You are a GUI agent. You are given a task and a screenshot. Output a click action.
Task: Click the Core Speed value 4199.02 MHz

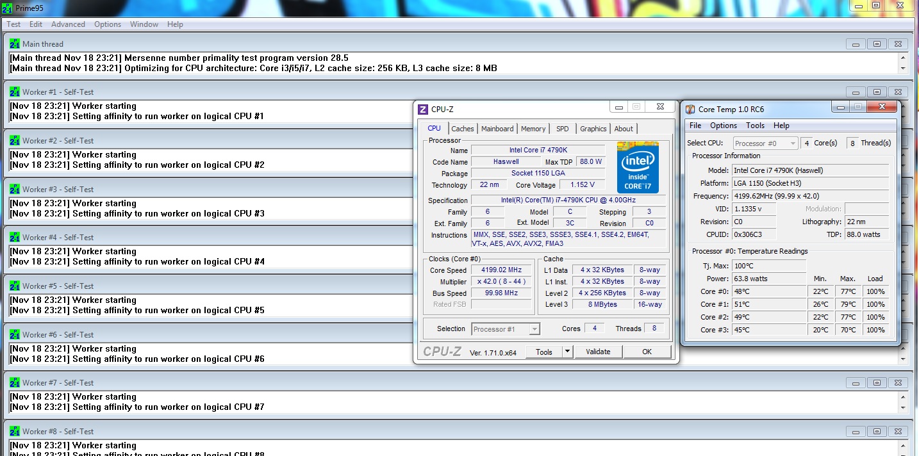[x=502, y=270]
